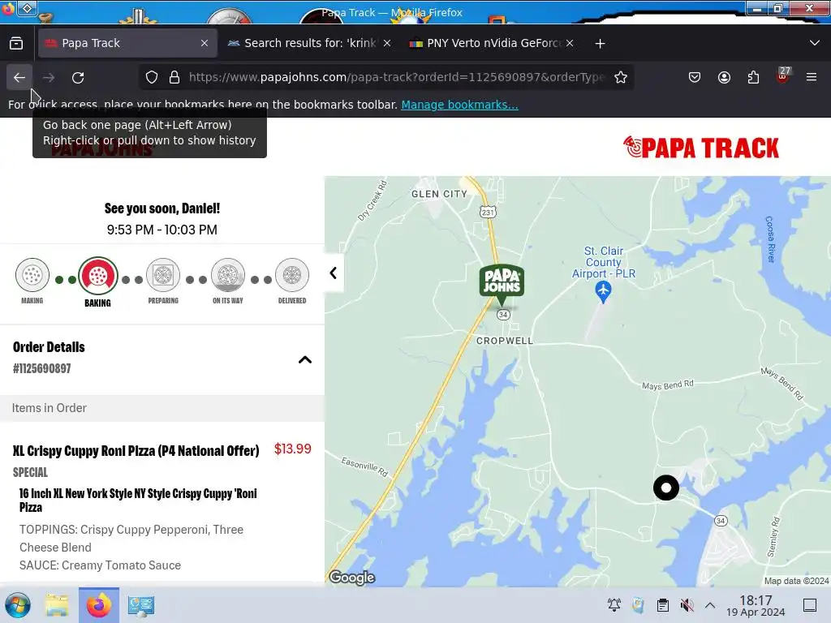Open the network computer taskbar icon

[x=141, y=605]
